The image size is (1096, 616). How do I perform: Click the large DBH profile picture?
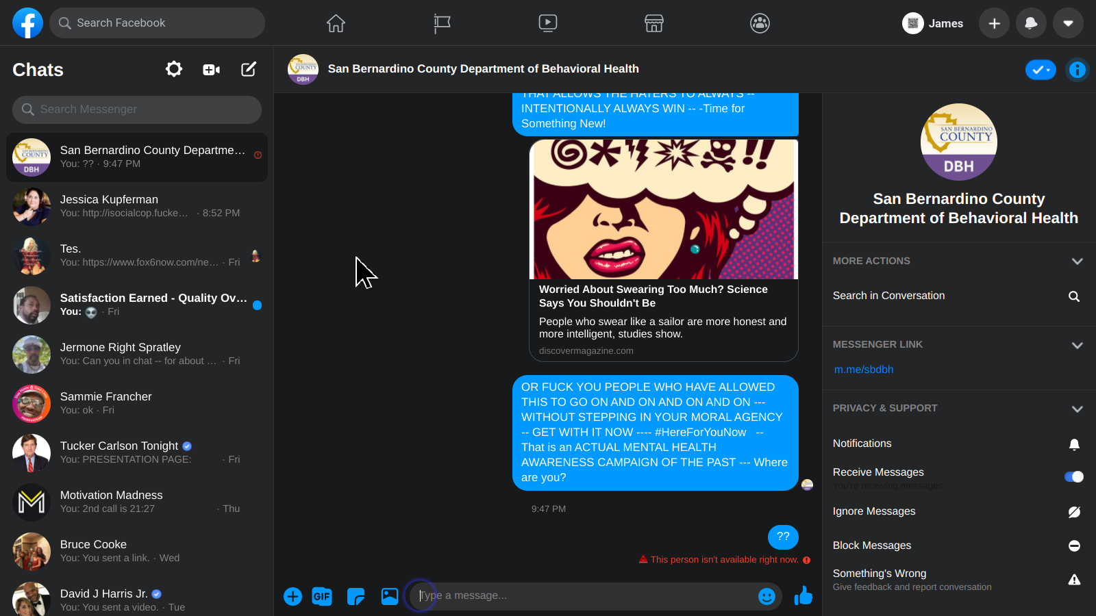coord(958,142)
